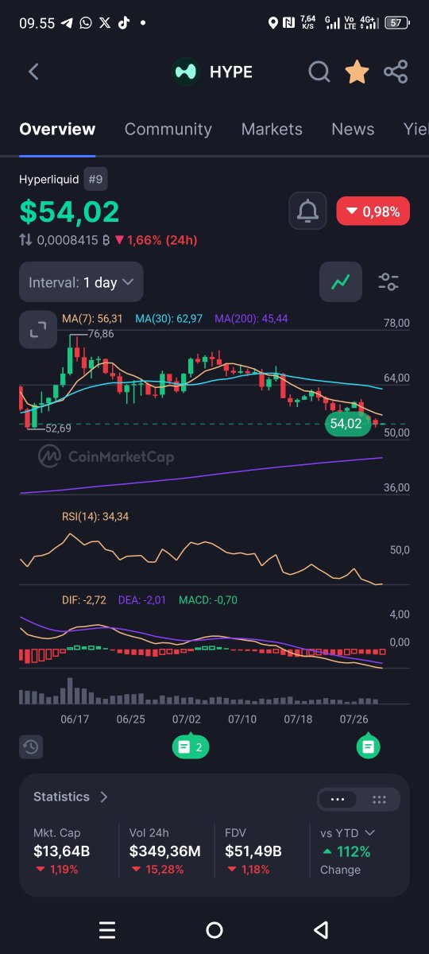Tap the 52,69 low price marker
The width and height of the screenshot is (429, 954).
(x=58, y=428)
